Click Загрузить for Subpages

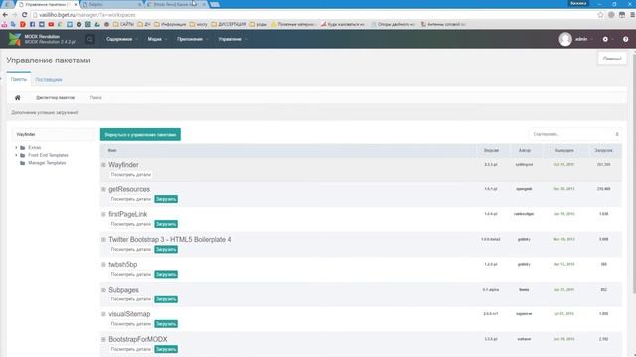coord(166,299)
